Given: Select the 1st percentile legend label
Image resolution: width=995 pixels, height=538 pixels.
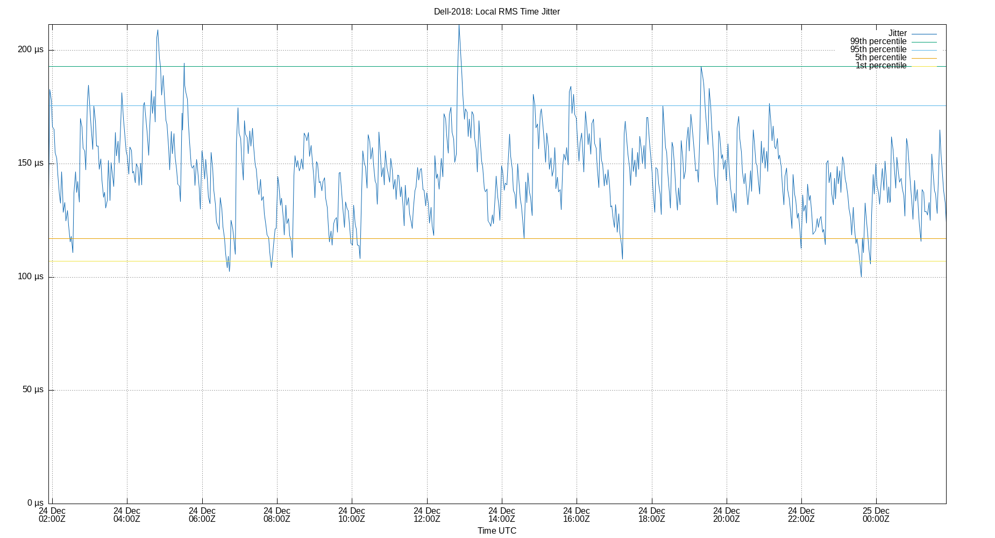Looking at the screenshot, I should (881, 65).
